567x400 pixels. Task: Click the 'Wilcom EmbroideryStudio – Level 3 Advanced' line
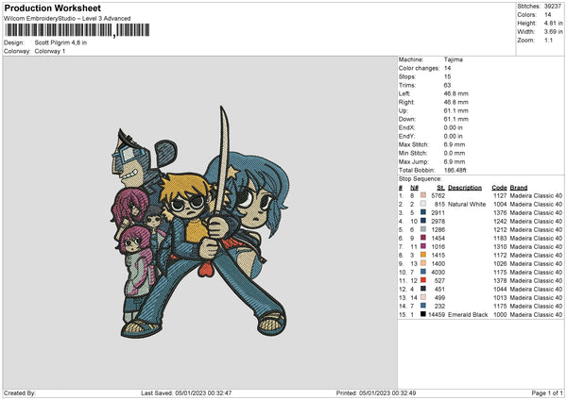pos(67,19)
